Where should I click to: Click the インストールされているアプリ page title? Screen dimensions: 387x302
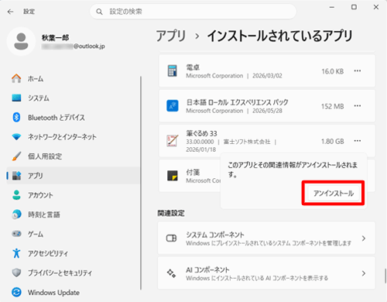point(280,36)
